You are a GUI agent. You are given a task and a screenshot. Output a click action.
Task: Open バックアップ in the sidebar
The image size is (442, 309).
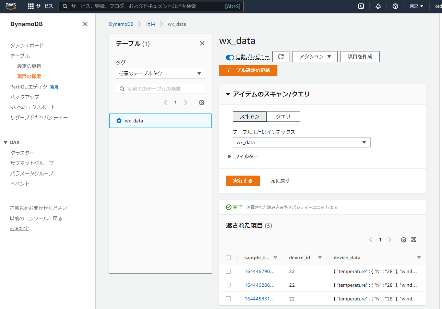[x=25, y=97]
